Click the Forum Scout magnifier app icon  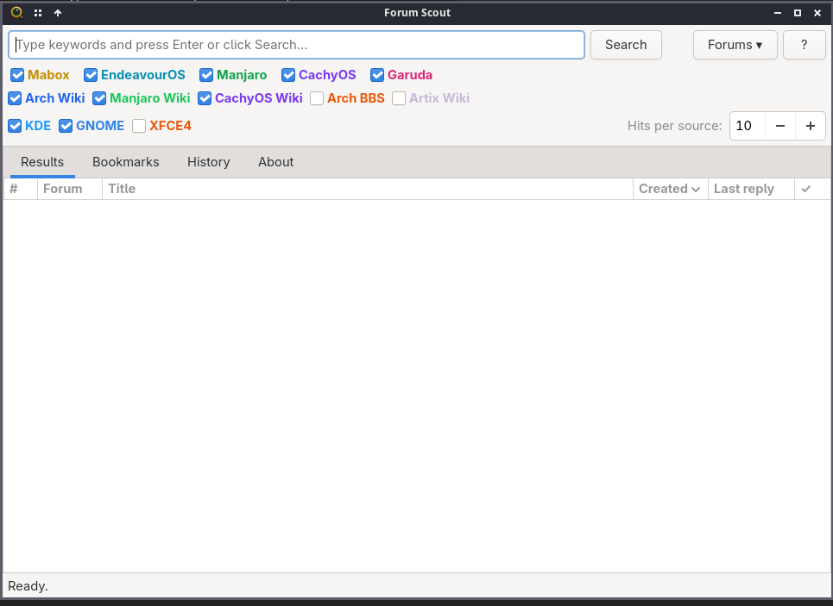[17, 12]
